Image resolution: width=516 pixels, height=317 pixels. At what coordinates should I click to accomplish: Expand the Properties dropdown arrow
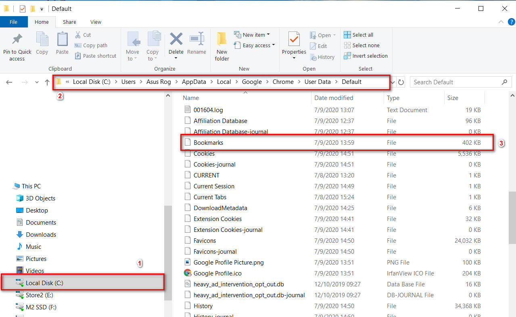pyautogui.click(x=294, y=58)
